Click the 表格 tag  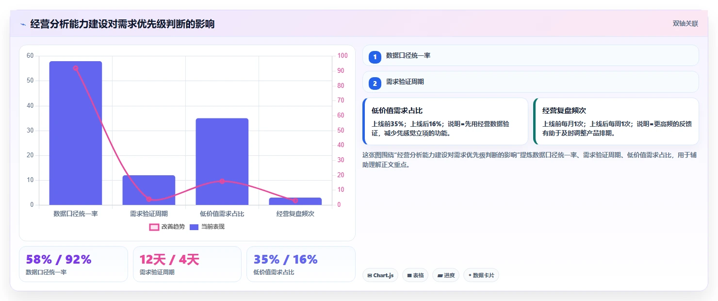415,275
